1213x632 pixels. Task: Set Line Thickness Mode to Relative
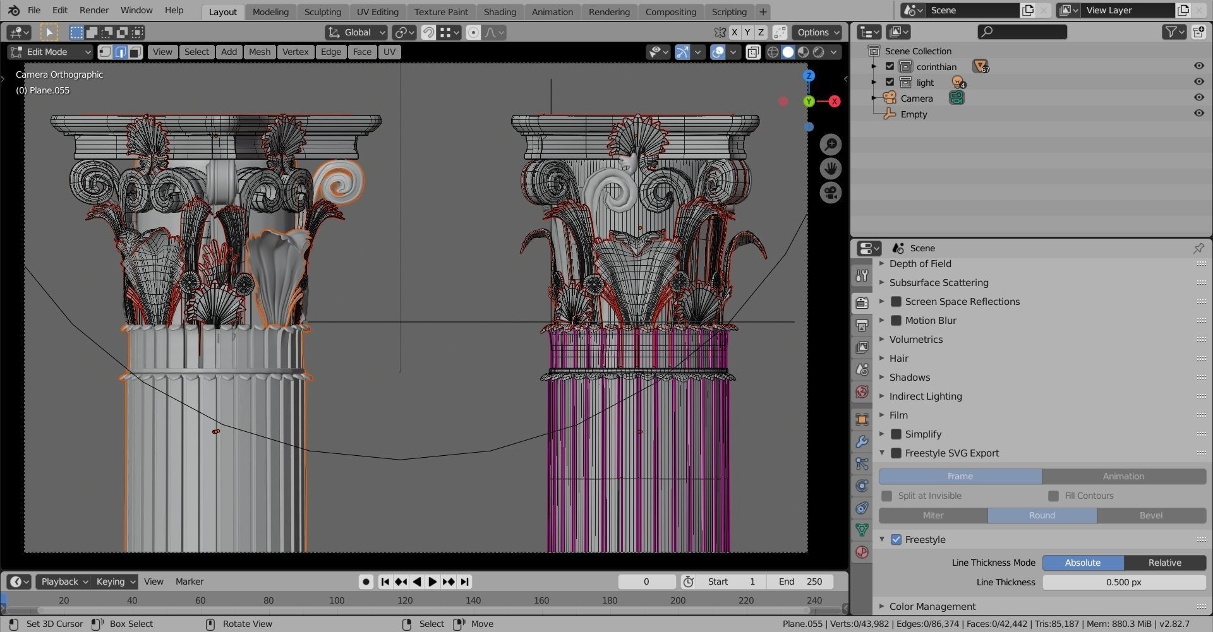tap(1165, 563)
